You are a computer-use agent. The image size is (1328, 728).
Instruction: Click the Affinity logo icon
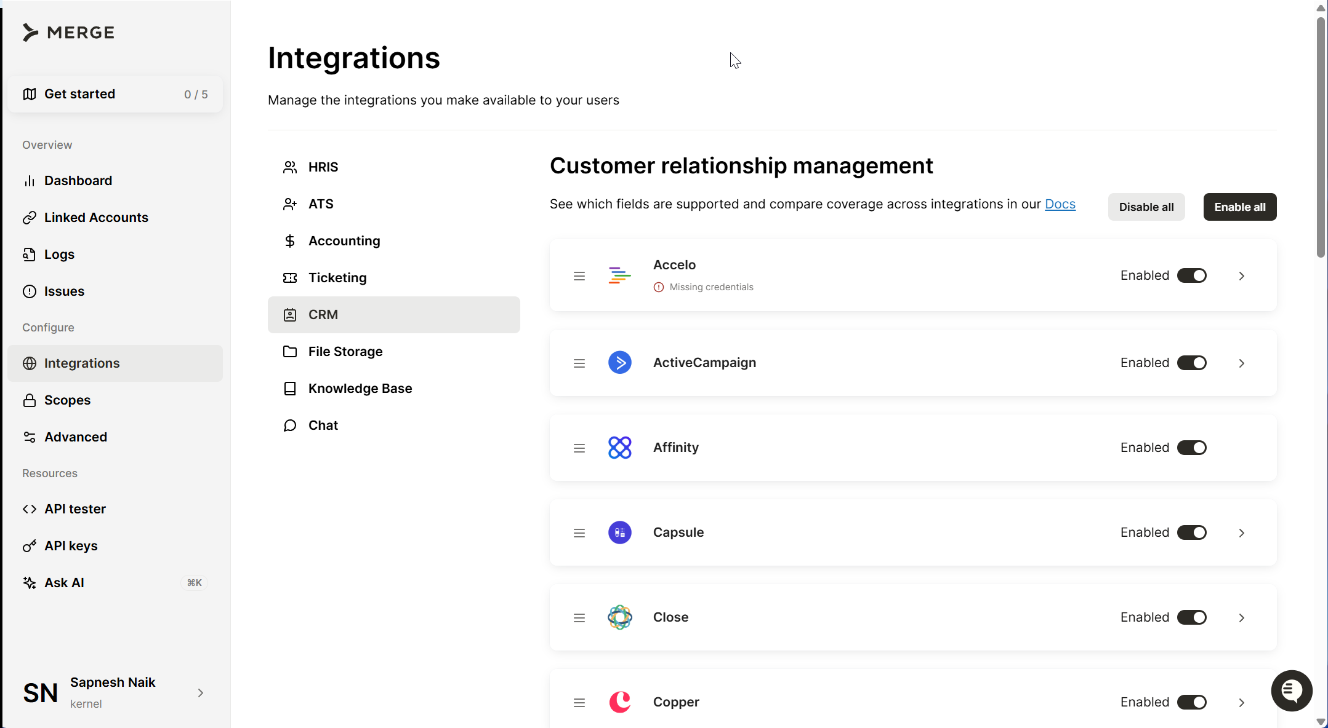619,448
